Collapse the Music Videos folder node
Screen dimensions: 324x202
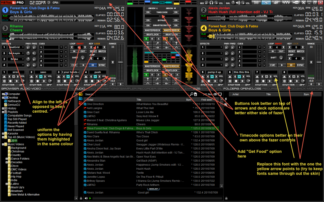pyautogui.click(x=3, y=144)
